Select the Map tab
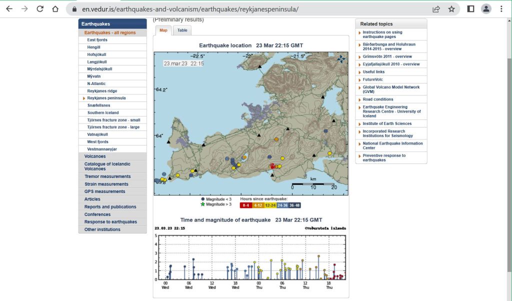512x301 pixels. click(163, 30)
